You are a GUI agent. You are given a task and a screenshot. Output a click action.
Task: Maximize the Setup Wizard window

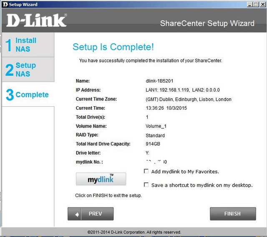[x=256, y=5]
